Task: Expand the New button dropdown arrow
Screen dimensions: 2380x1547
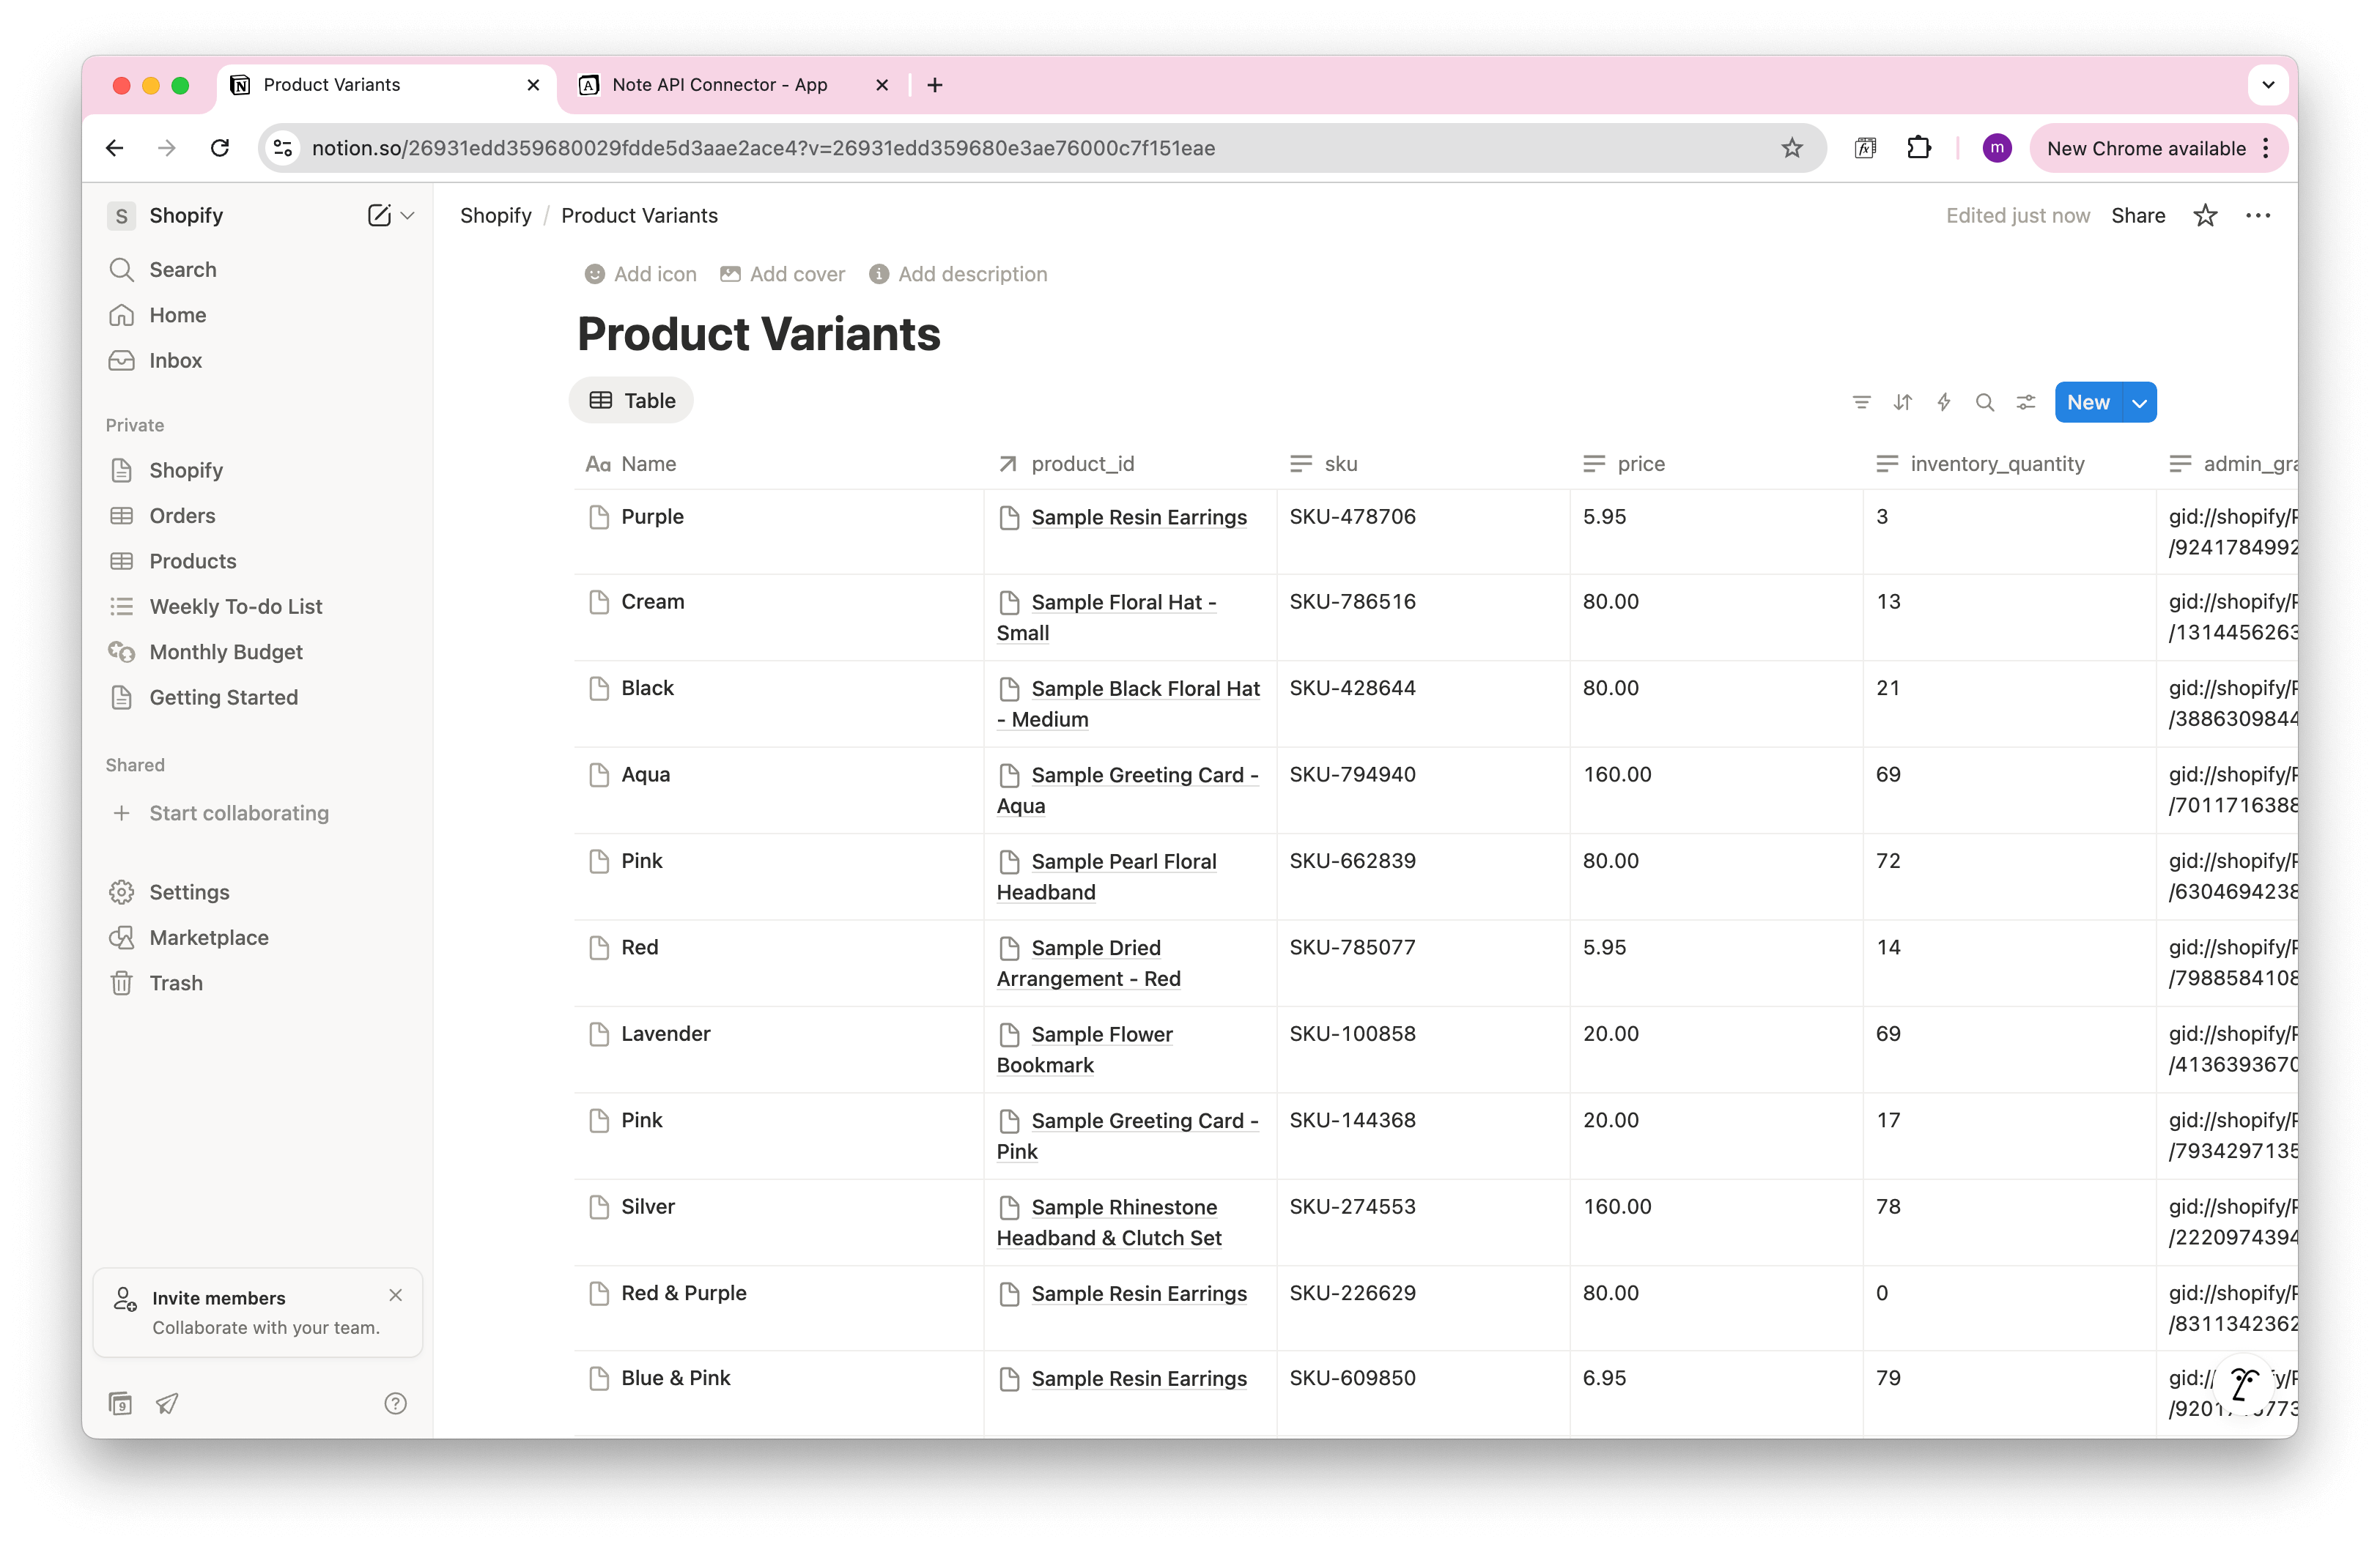Action: pos(2139,401)
